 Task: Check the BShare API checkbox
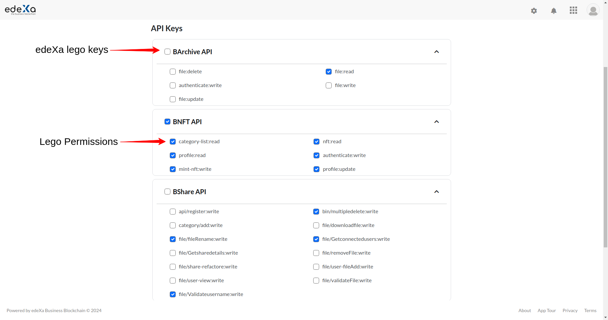pyautogui.click(x=167, y=192)
